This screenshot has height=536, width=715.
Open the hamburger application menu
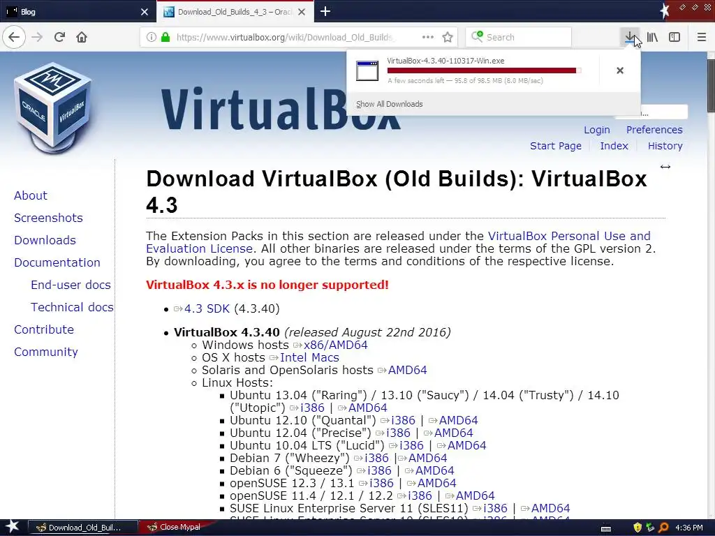[701, 37]
